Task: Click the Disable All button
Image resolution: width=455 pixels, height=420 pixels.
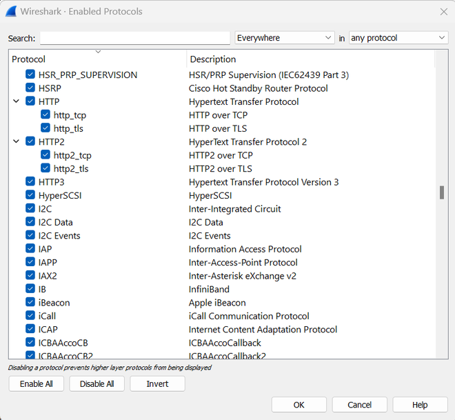Action: pos(97,383)
